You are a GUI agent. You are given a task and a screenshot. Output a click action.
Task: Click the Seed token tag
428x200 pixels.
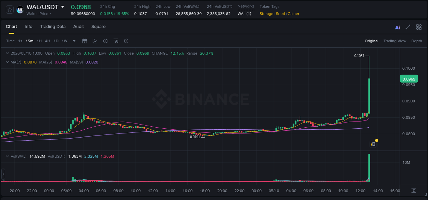[x=280, y=14]
